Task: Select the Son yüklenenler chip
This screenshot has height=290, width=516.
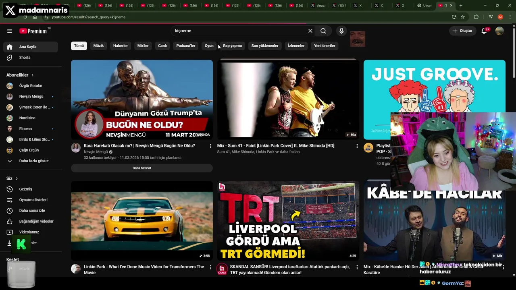Action: pyautogui.click(x=265, y=46)
